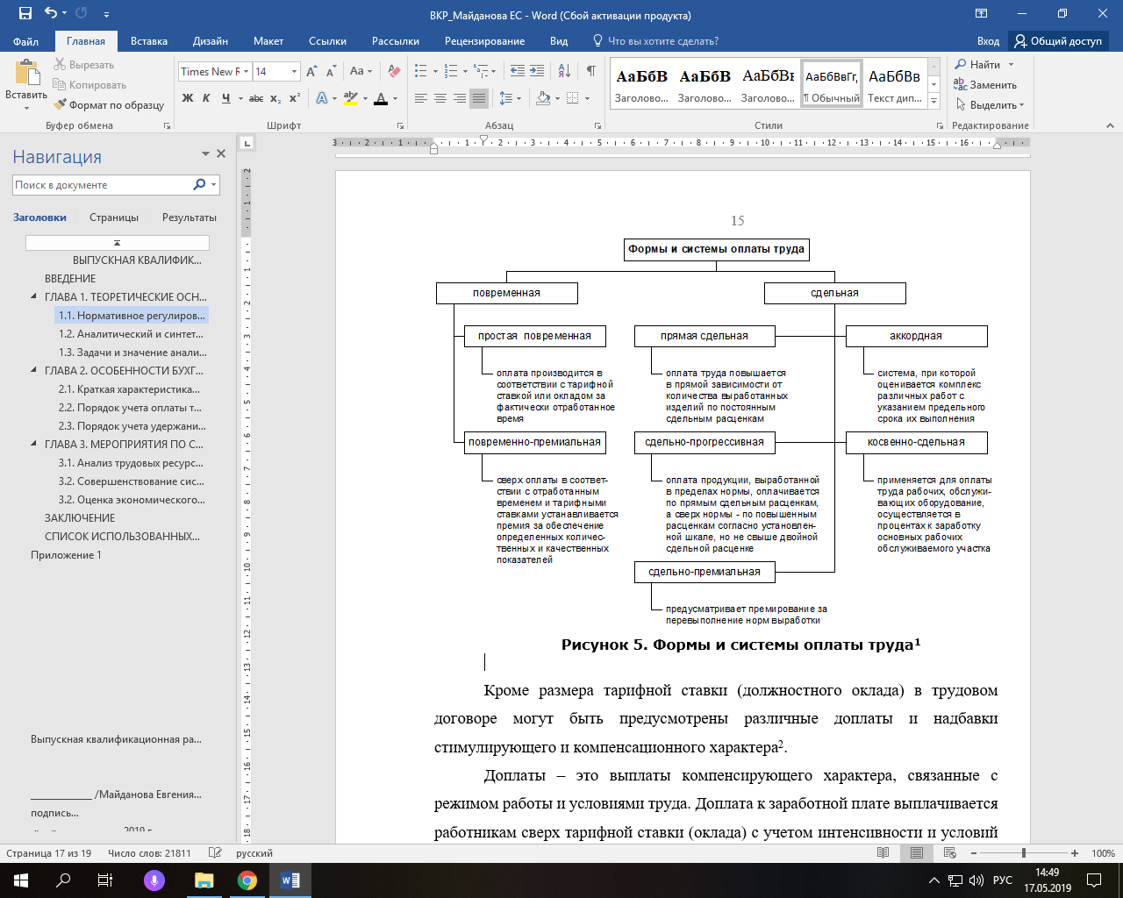Toggle superscript (x²) formatting
The height and width of the screenshot is (898, 1123).
[x=295, y=98]
